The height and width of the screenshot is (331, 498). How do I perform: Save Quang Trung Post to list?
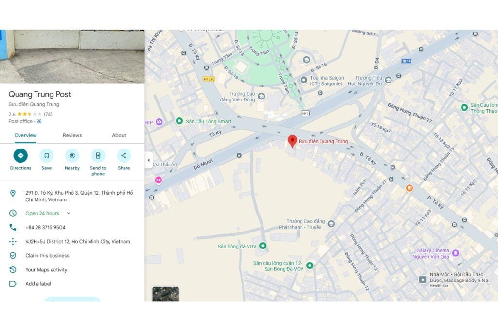(46, 156)
